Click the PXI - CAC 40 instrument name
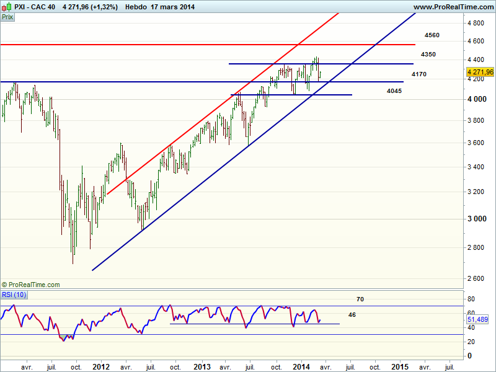The image size is (496, 372). click(35, 7)
